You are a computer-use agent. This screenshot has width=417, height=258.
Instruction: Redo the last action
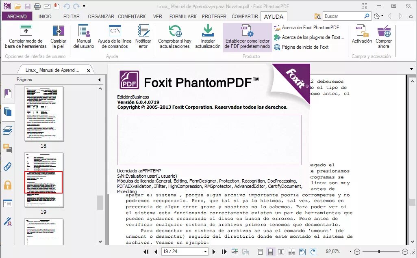tap(76, 6)
